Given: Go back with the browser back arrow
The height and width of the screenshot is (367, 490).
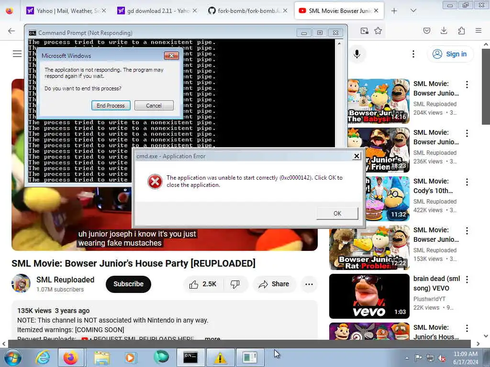Looking at the screenshot, I should (11, 31).
